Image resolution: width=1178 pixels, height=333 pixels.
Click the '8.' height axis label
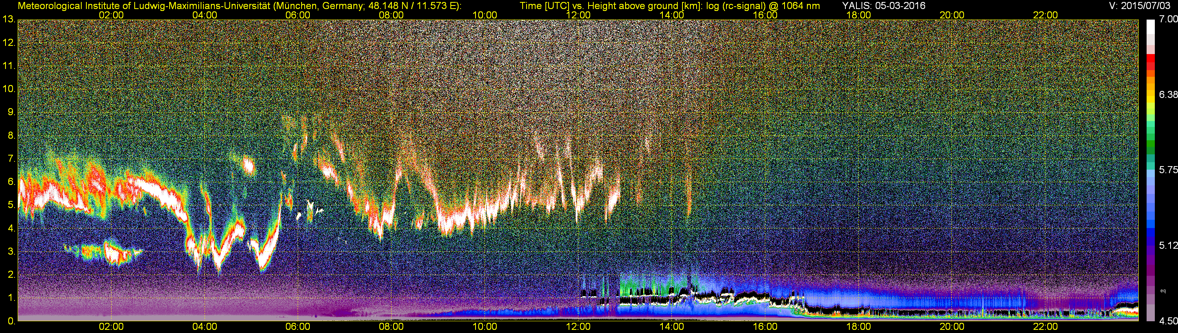(11, 136)
